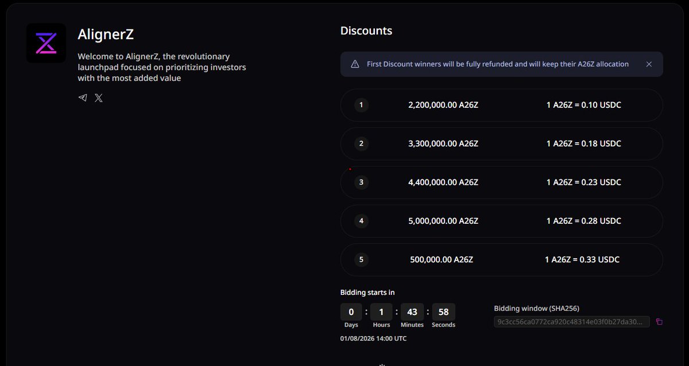The image size is (689, 366).
Task: Click the 2,200,000.00 A26Z discount row
Action: point(502,105)
